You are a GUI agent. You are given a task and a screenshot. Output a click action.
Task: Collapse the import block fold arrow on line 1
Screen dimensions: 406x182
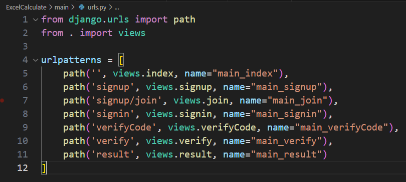(x=36, y=19)
